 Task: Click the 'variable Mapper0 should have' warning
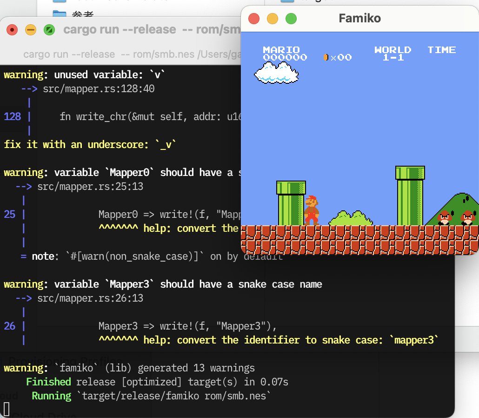[122, 172]
